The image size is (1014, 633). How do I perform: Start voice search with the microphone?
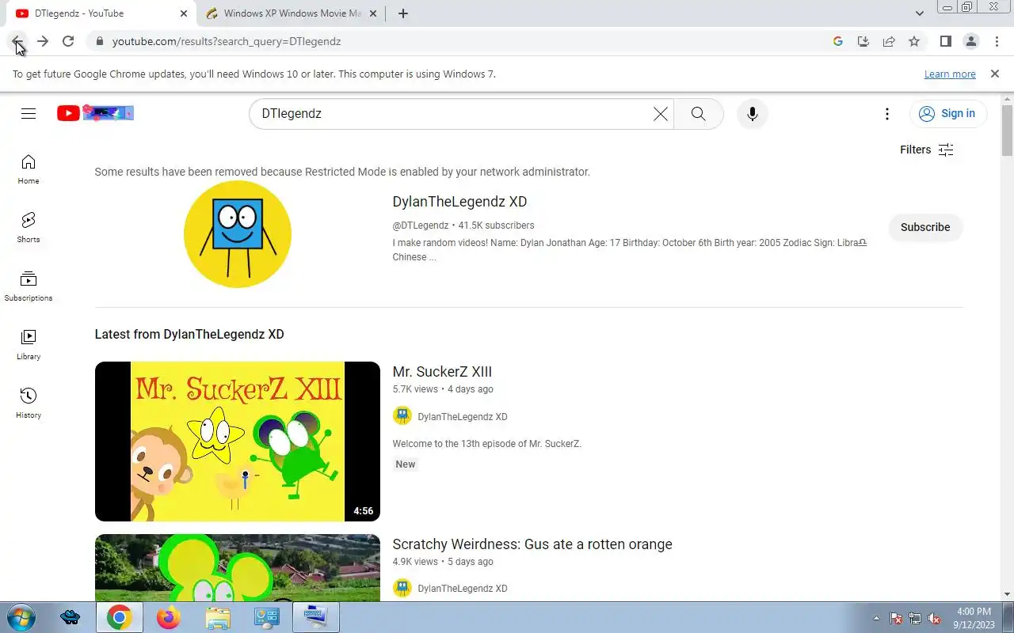pos(753,114)
